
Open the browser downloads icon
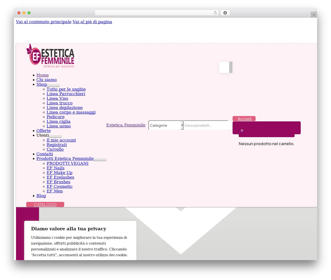point(225,13)
